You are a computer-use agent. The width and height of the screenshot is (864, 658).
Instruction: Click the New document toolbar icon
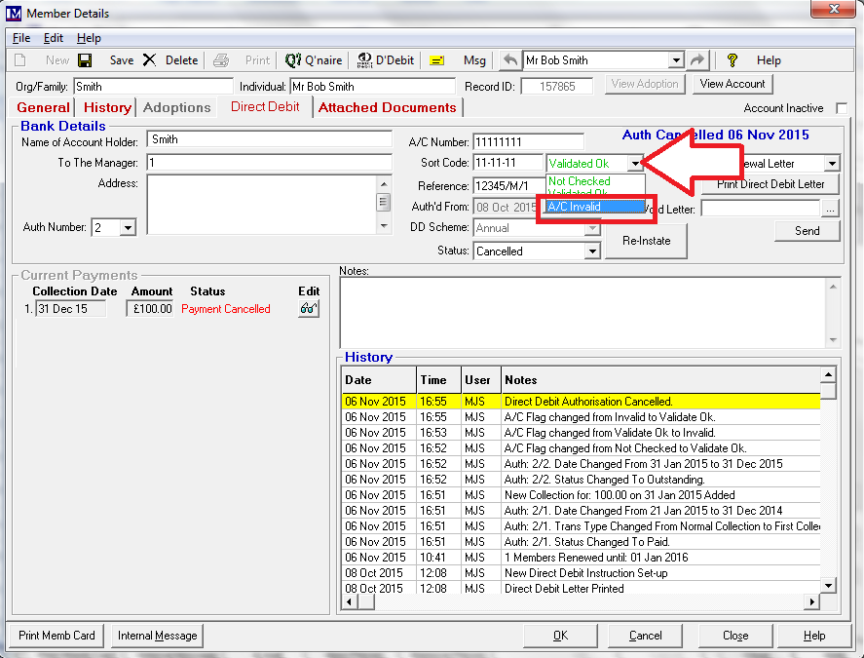click(19, 60)
